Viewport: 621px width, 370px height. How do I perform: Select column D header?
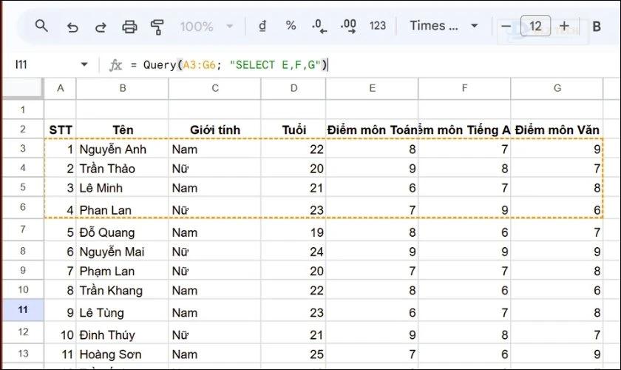(293, 88)
